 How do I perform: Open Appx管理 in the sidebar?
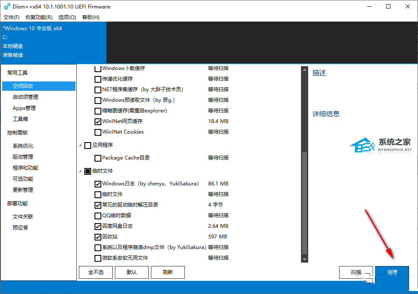click(24, 108)
